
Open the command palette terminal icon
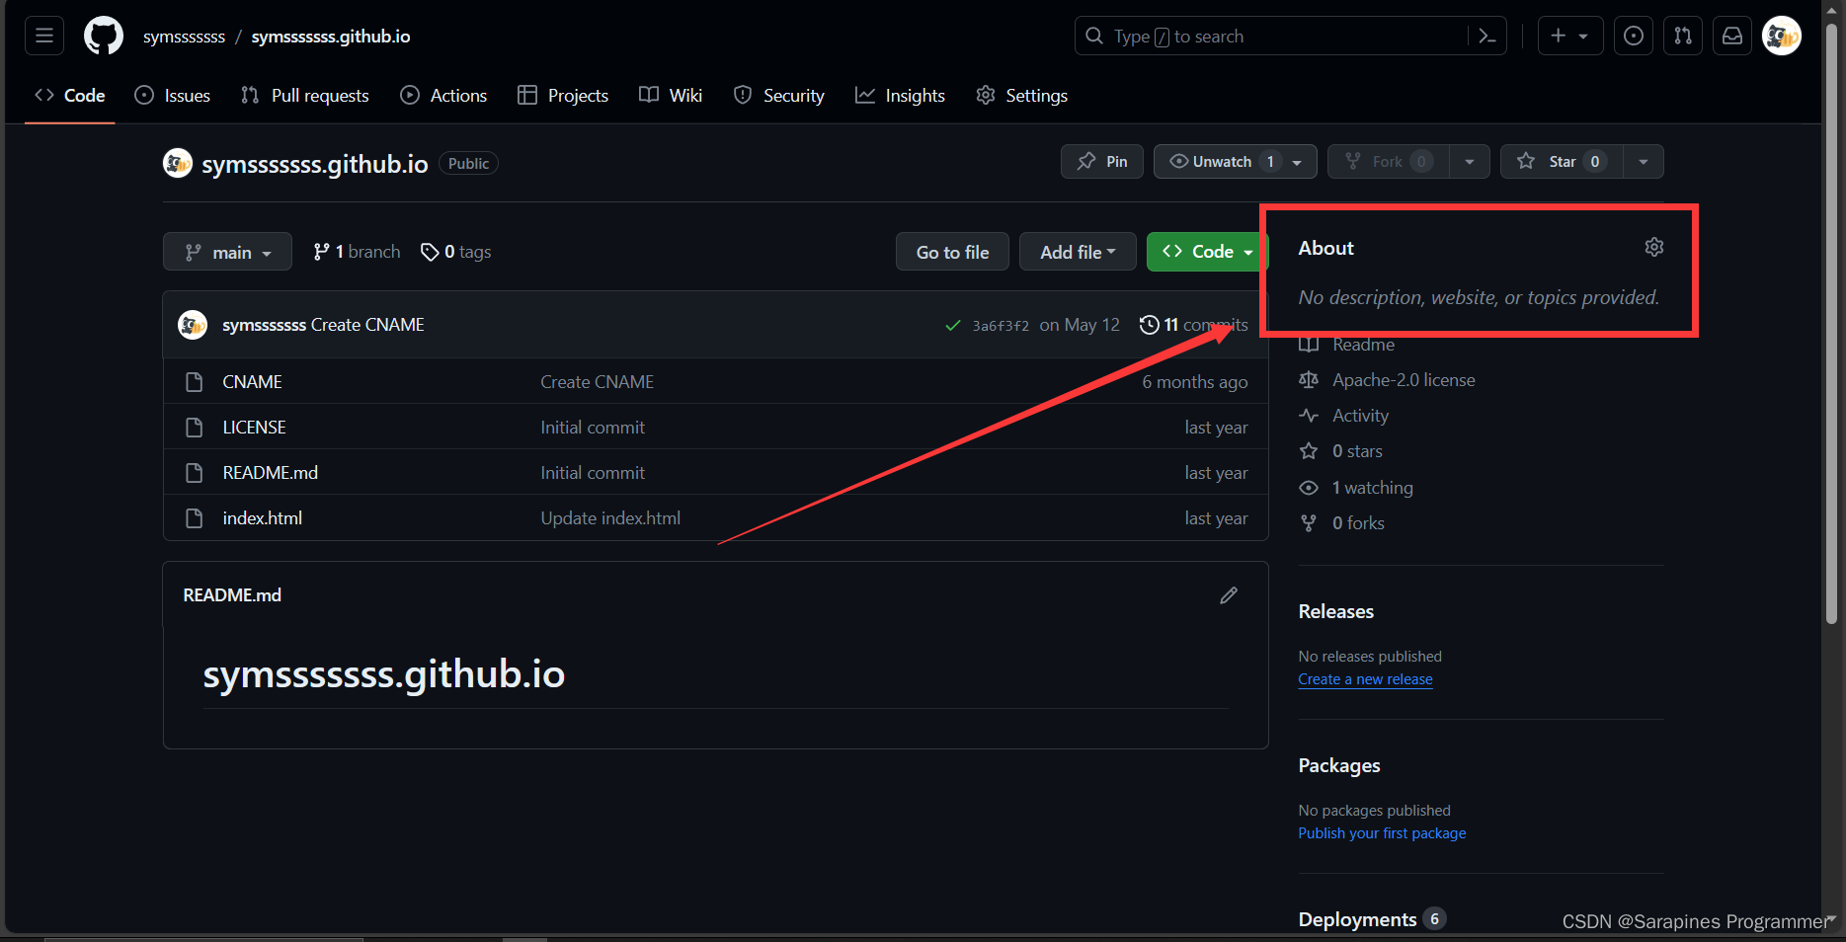pyautogui.click(x=1487, y=36)
